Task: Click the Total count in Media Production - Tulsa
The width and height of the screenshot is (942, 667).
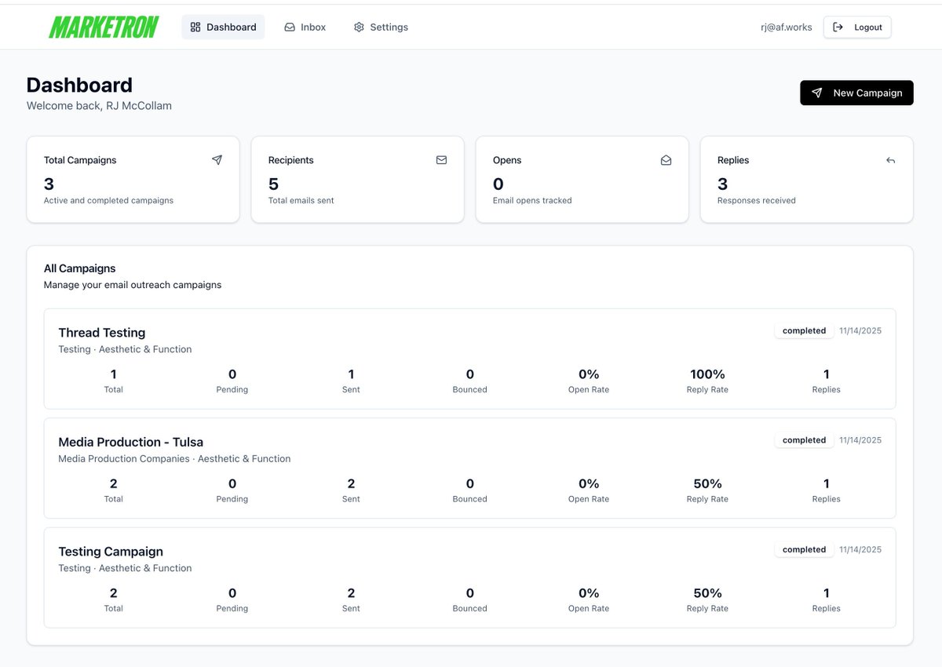Action: click(x=114, y=483)
